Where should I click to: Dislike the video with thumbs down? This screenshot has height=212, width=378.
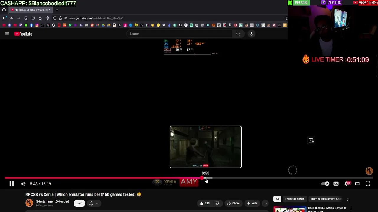pos(217,203)
